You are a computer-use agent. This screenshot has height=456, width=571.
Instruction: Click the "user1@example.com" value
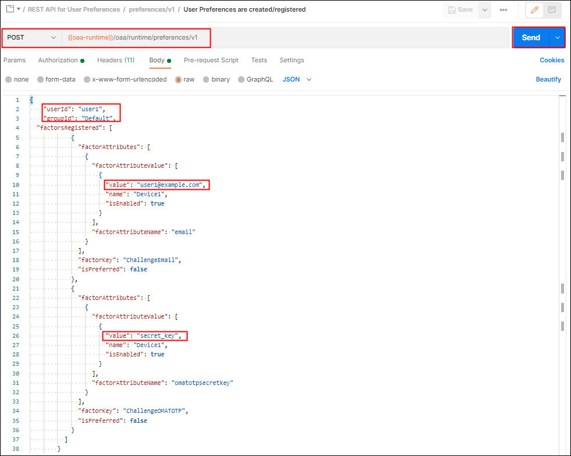pos(170,185)
